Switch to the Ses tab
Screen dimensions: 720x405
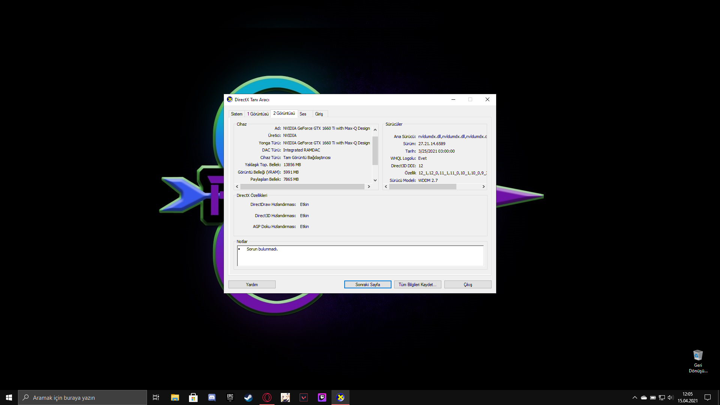pos(303,114)
